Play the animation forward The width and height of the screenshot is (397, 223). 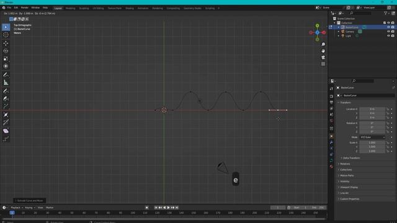click(168, 208)
